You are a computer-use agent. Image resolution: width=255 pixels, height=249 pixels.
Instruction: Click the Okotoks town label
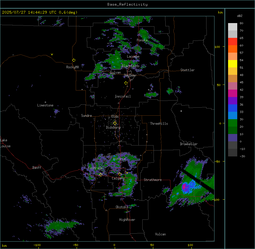(x=122, y=207)
